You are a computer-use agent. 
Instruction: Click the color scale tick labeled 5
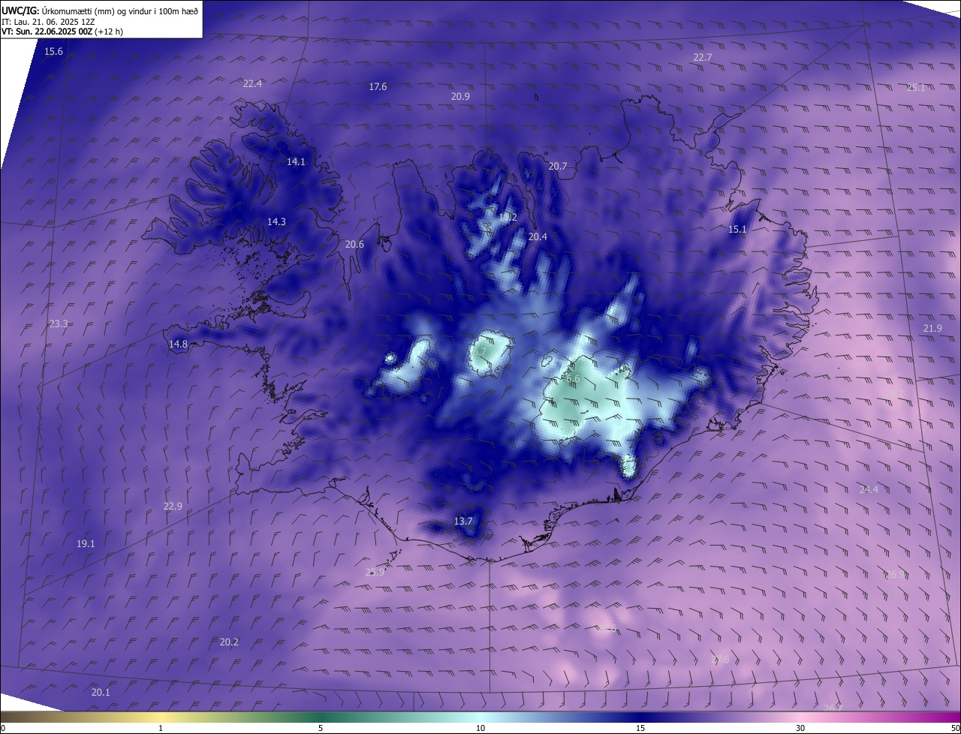click(321, 729)
